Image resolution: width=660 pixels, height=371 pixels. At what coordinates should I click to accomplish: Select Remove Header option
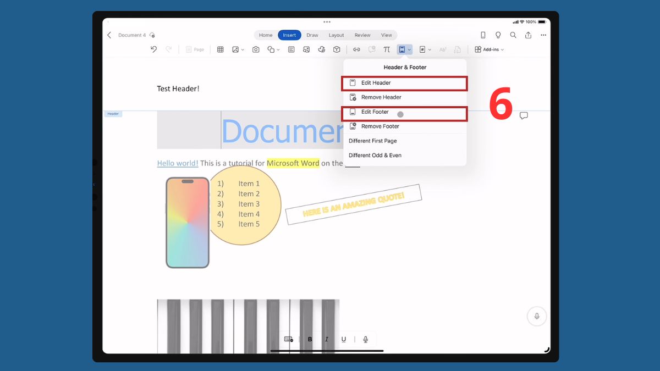[x=405, y=97]
